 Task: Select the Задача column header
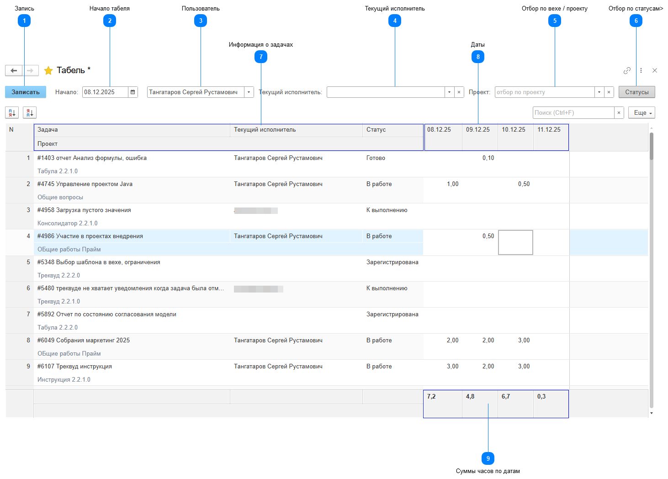[132, 130]
